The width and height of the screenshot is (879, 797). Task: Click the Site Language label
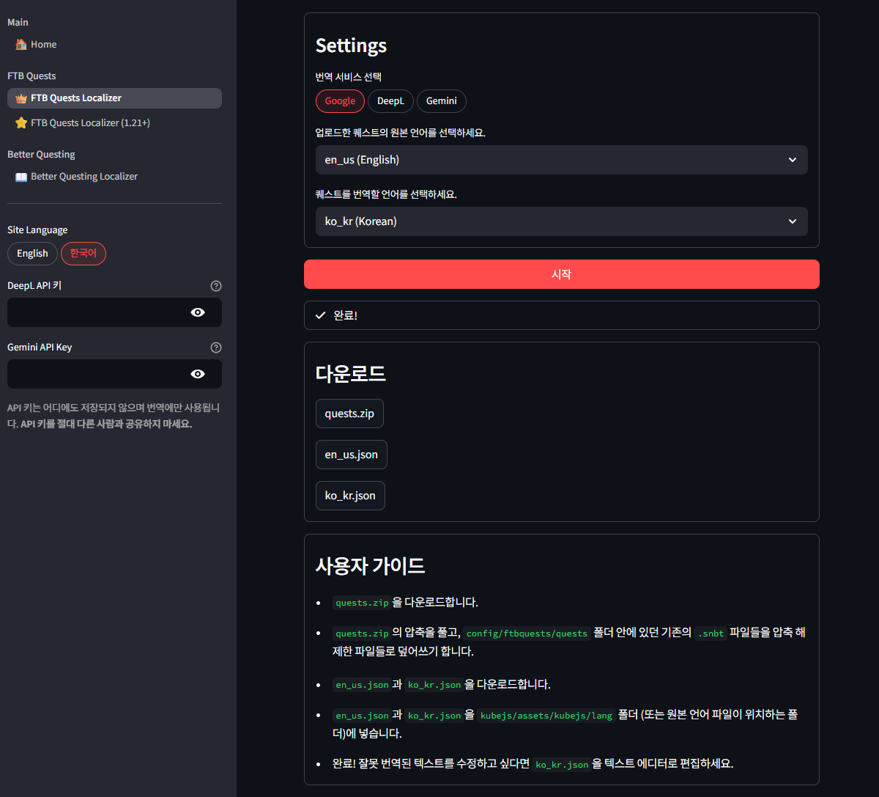tap(37, 230)
